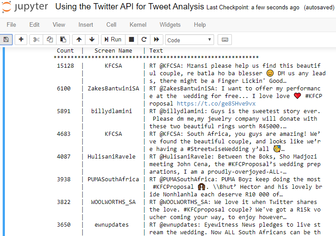Image resolution: width=336 pixels, height=236 pixels.
Task: Select the blue cell selection bar
Action: point(4,142)
